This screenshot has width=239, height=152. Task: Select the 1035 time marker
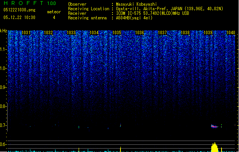coord(117,33)
